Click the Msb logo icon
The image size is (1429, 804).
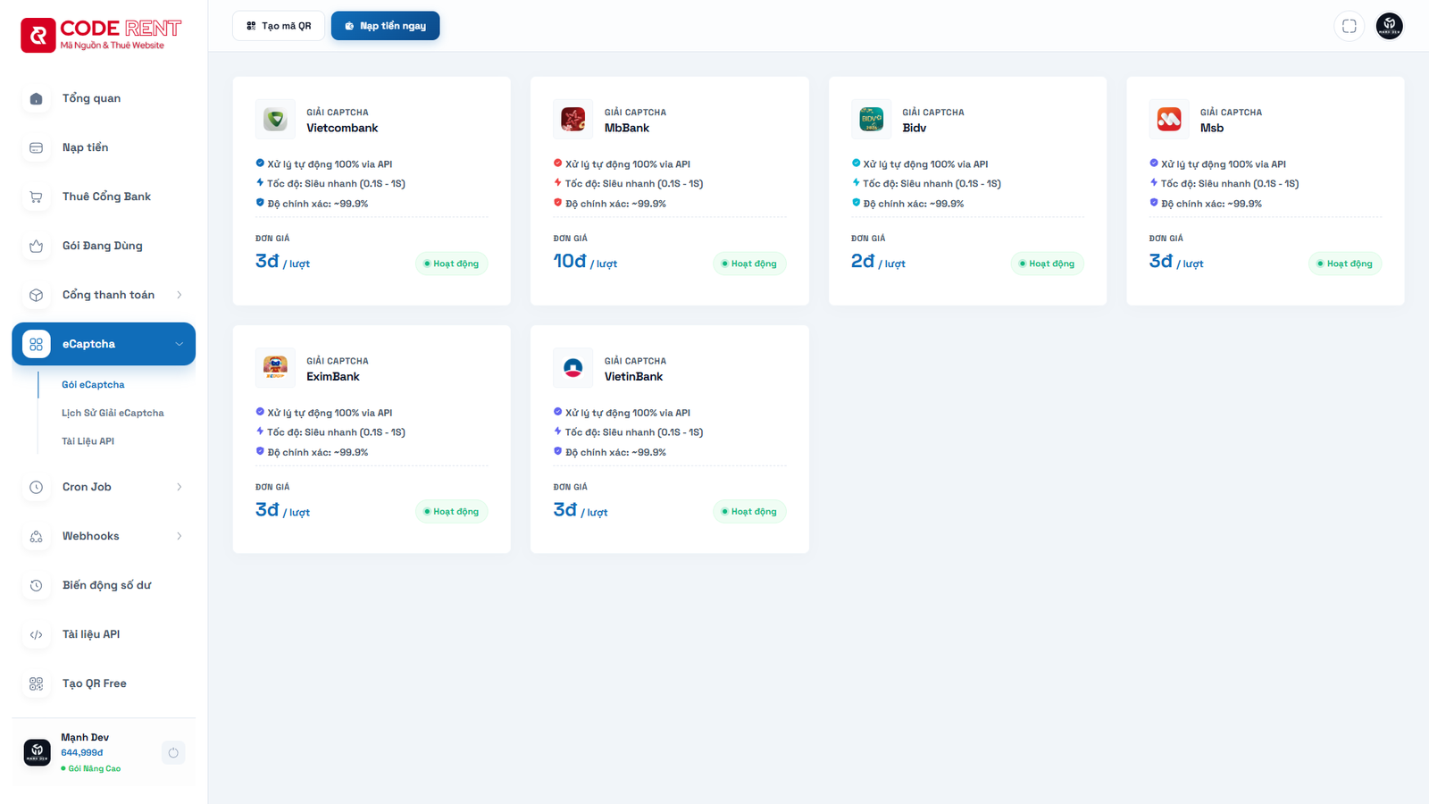(x=1168, y=120)
